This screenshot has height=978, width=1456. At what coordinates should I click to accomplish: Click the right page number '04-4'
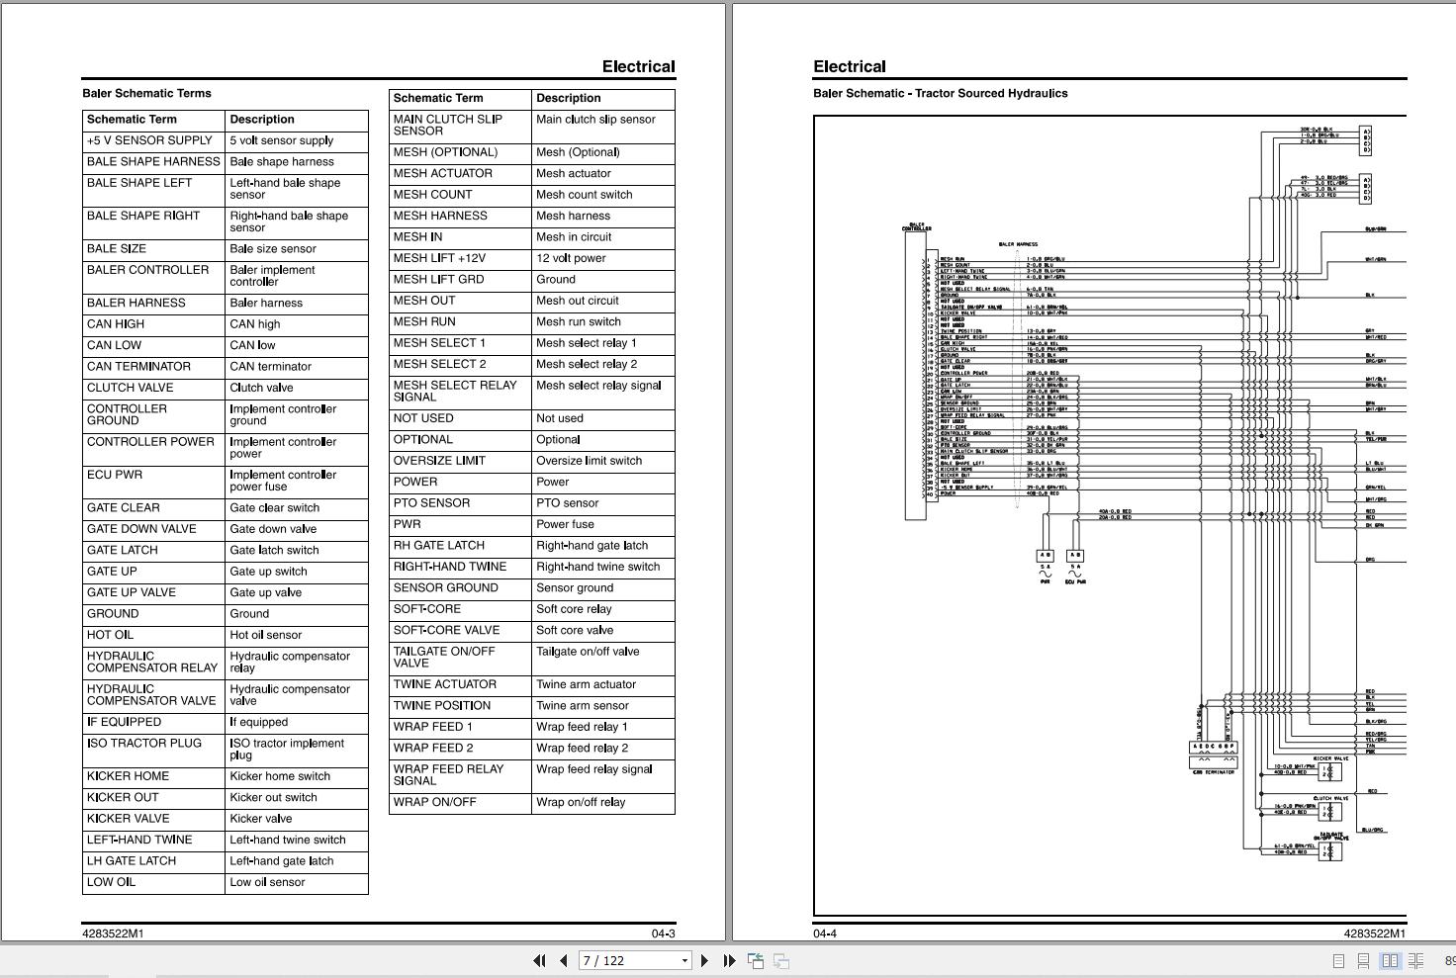pyautogui.click(x=825, y=934)
